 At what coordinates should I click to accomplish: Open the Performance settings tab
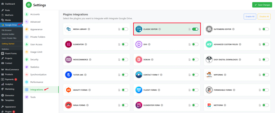41,82
